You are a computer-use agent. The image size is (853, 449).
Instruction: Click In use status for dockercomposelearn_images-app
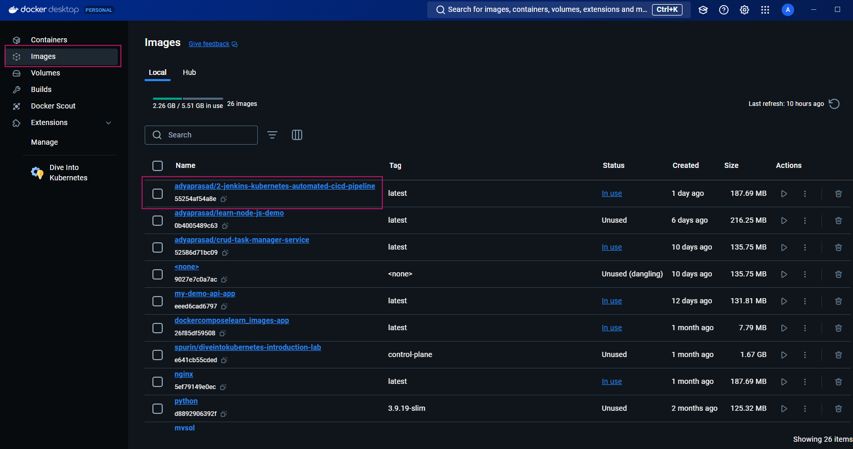[612, 328]
